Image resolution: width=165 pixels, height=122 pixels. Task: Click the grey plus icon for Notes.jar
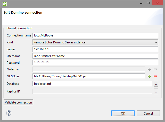pyautogui.click(x=149, y=69)
